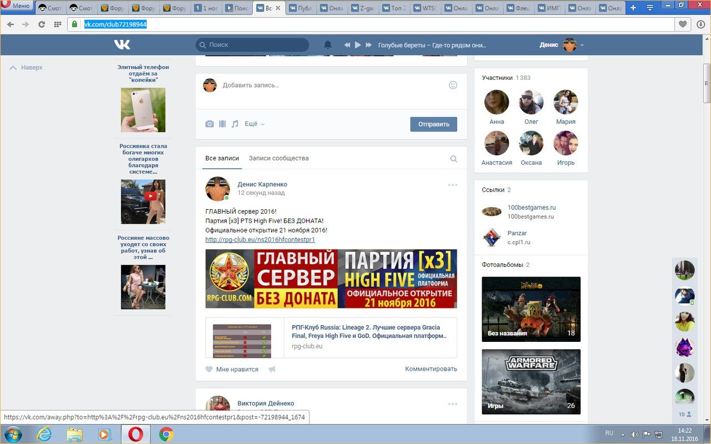Image resolution: width=711 pixels, height=444 pixels.
Task: Open the purple wolf friend chat avatar
Action: point(685,347)
